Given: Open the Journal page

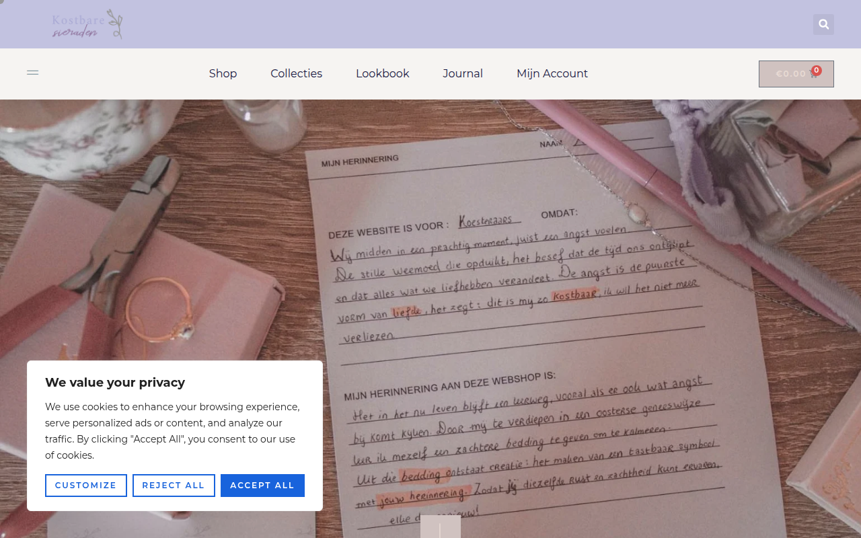Looking at the screenshot, I should pyautogui.click(x=463, y=73).
